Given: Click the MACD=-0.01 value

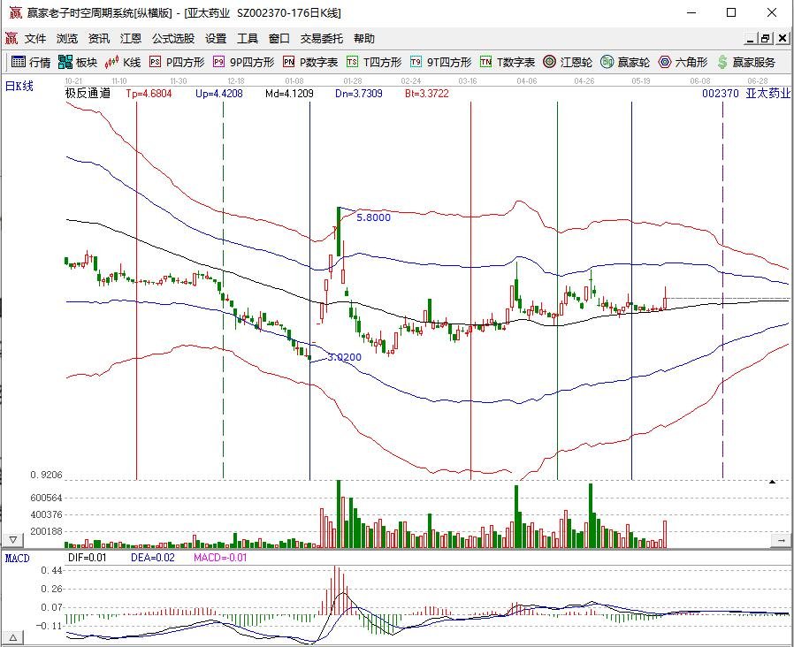Looking at the screenshot, I should tap(220, 558).
